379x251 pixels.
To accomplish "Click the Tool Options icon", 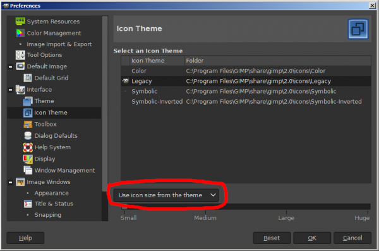I will (20, 55).
